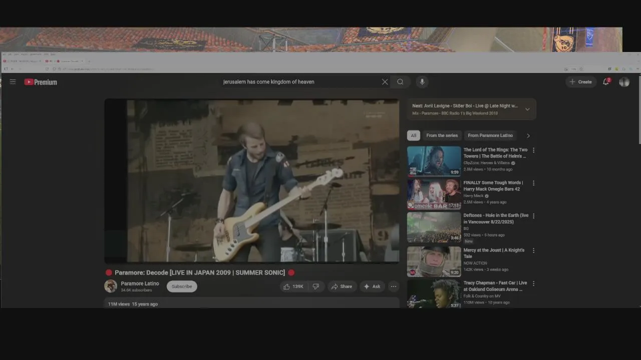641x360 pixels.
Task: Open Tracy Chapman Fast Car title
Action: click(x=495, y=286)
